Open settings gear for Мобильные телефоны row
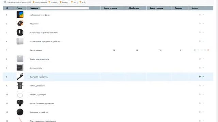218x122 pixels. click(200, 15)
